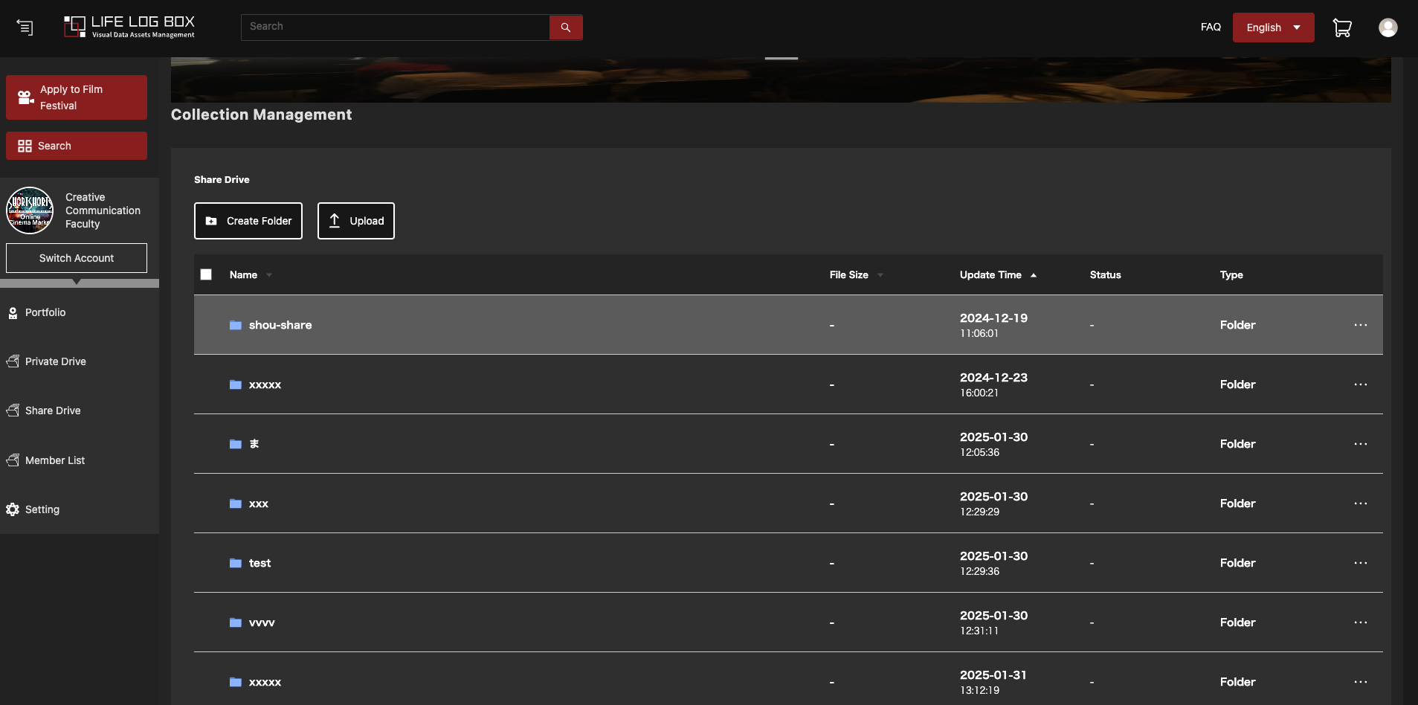
Task: Sort by Update Time column
Action: [x=990, y=275]
